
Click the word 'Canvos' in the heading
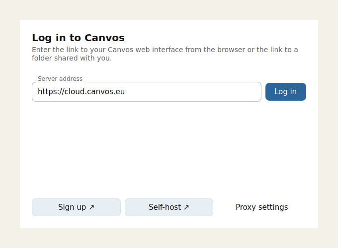tap(104, 38)
